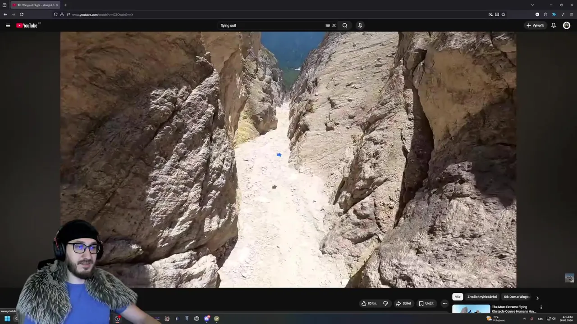Open 'The Most Extreme Flying Obstacle Course' video
This screenshot has width=577, height=324.
pos(514,309)
